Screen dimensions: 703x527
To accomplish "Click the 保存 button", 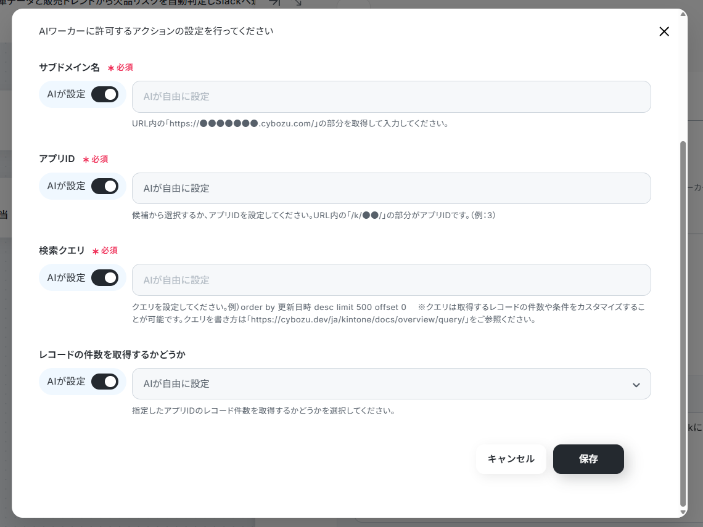I will (588, 459).
